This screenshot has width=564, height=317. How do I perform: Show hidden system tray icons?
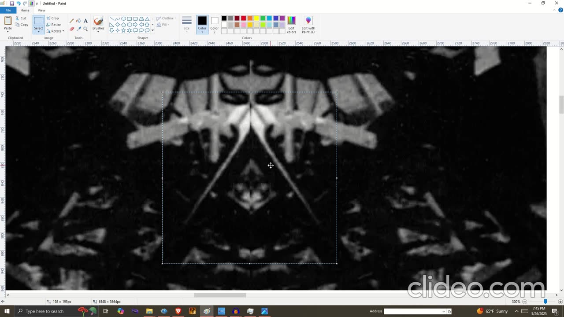coord(516,311)
